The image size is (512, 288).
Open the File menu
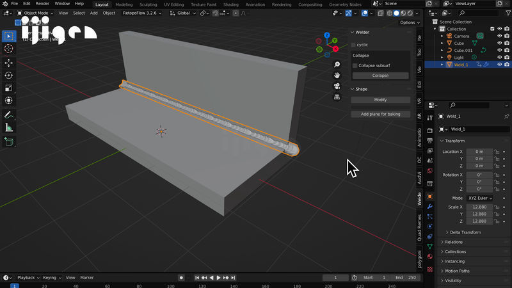[x=14, y=4]
